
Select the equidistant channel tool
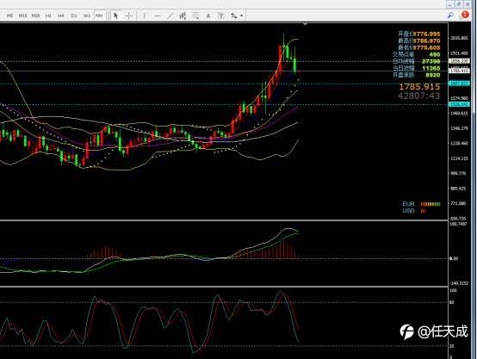(183, 15)
